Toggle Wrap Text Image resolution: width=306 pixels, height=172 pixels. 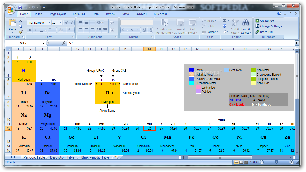[112, 23]
